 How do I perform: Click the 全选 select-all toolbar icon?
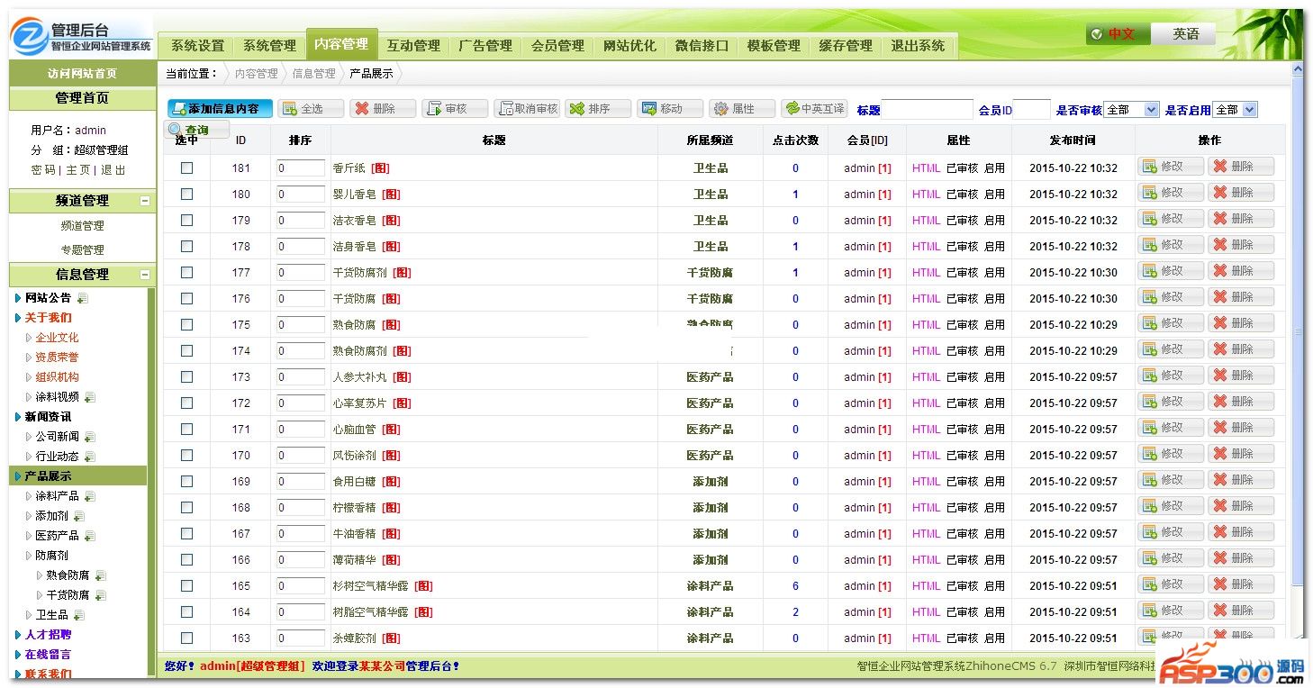pyautogui.click(x=311, y=109)
